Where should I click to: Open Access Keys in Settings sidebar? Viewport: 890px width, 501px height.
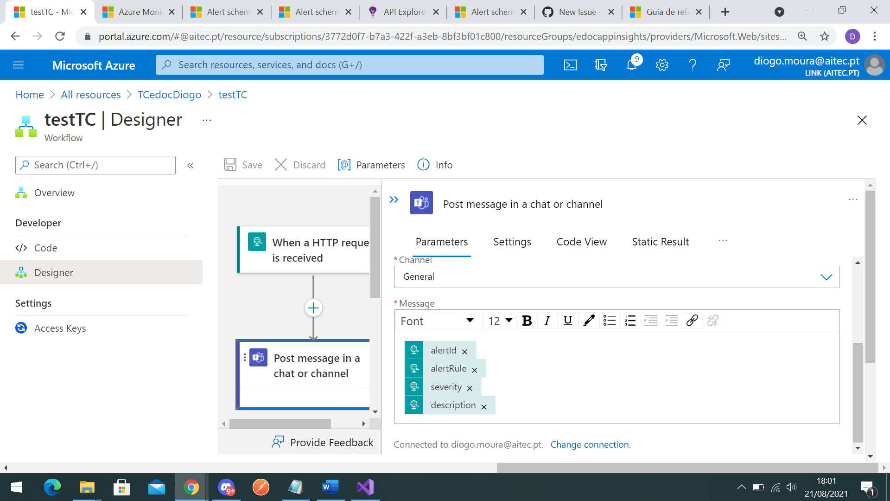coord(59,328)
